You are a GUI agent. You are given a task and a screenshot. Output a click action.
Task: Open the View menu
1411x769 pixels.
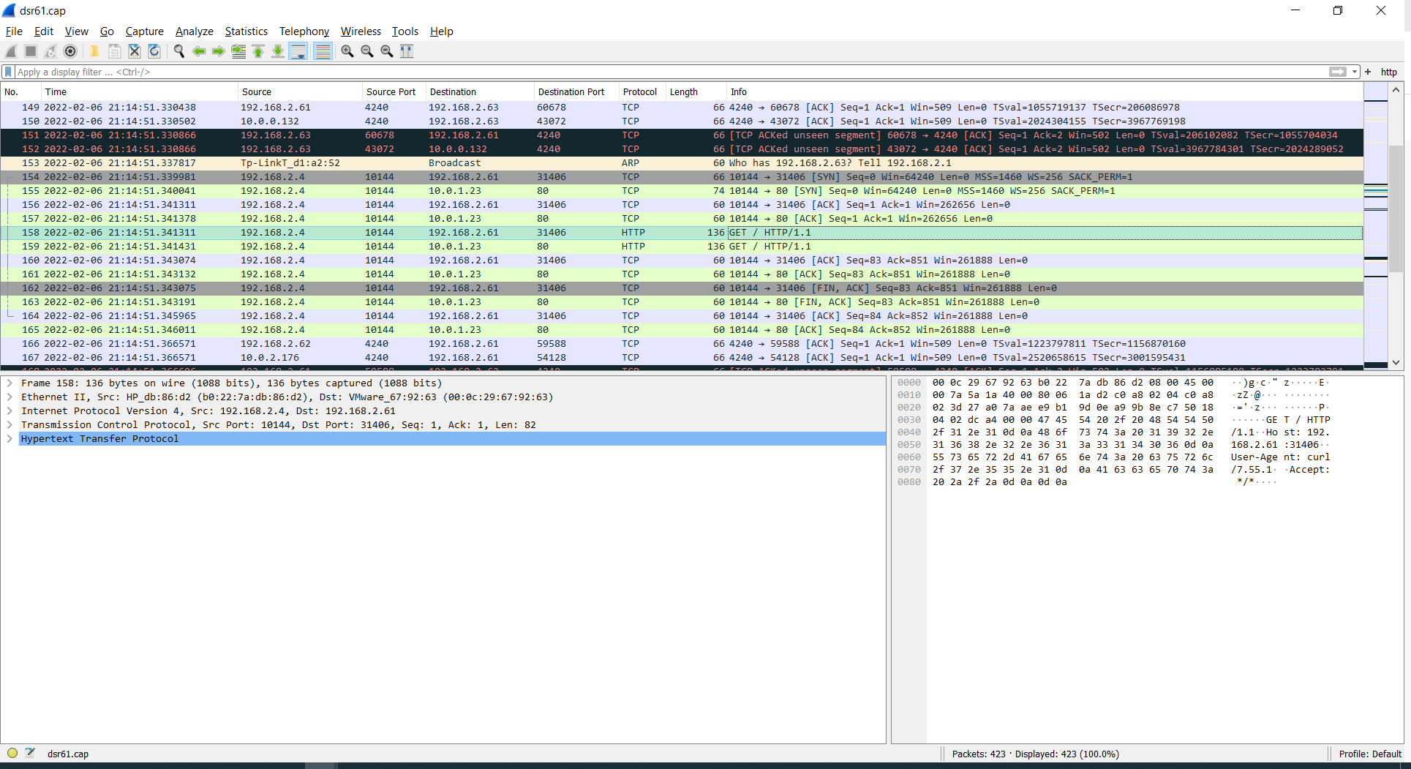(76, 31)
